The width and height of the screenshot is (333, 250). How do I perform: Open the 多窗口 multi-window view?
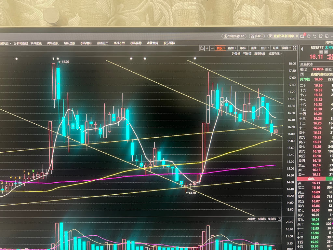point(257,36)
